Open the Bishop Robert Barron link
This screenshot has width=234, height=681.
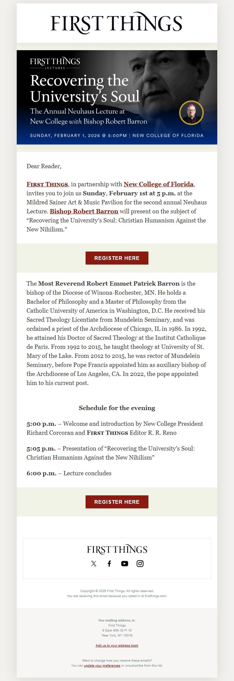pyautogui.click(x=84, y=211)
